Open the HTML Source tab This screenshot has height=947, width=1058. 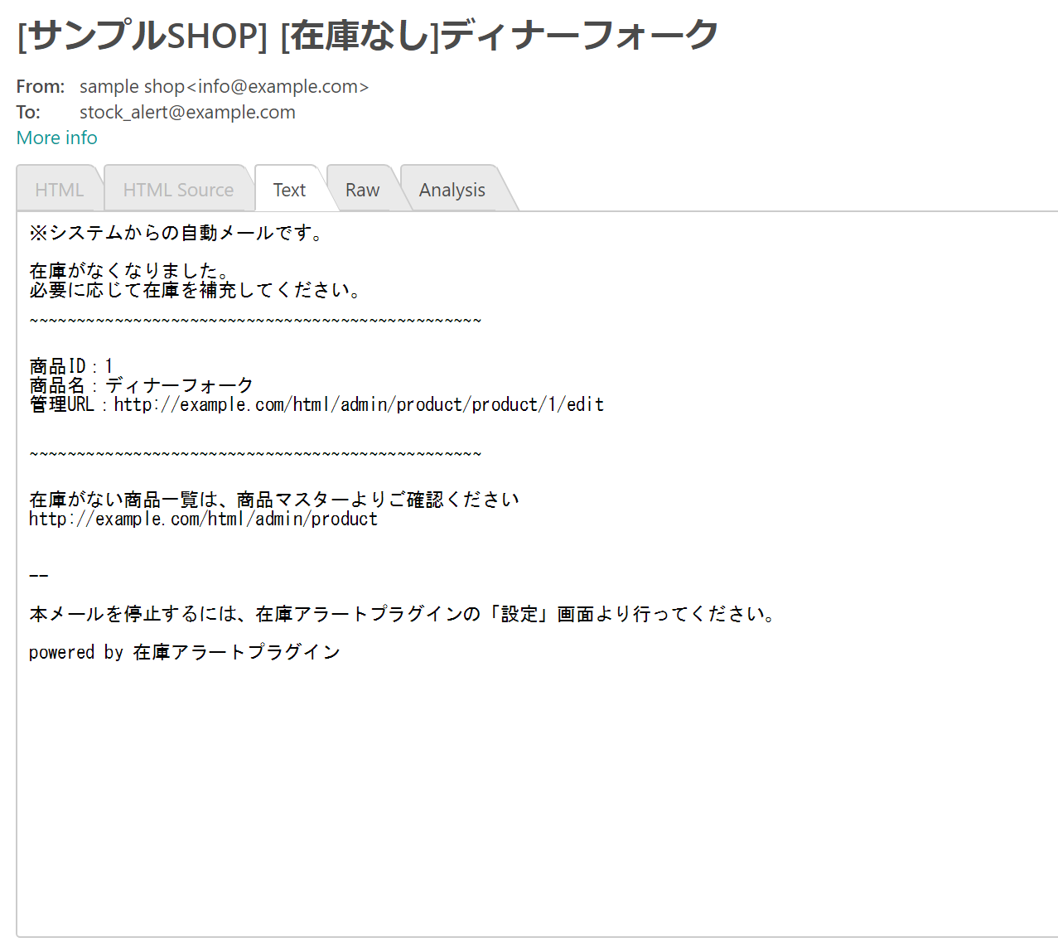point(178,190)
